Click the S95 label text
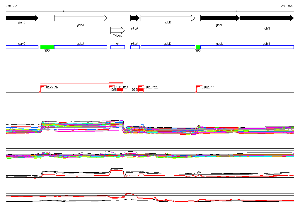Image resolution: width=300 pixels, height=209 pixels. point(47,50)
